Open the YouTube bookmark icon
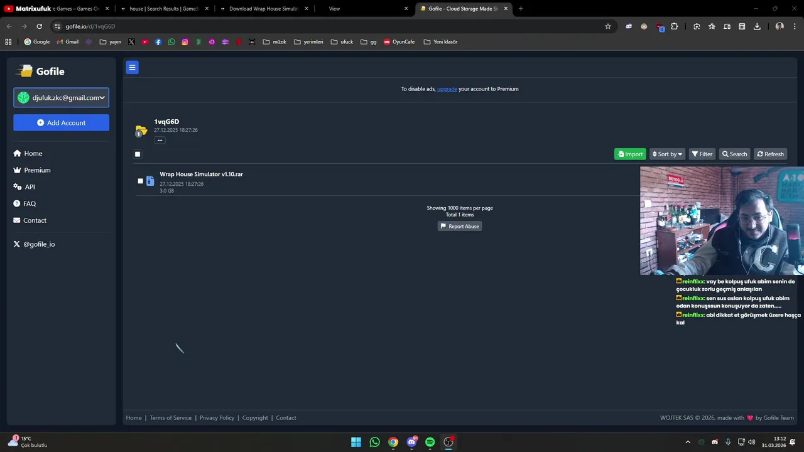804x452 pixels. (x=144, y=42)
